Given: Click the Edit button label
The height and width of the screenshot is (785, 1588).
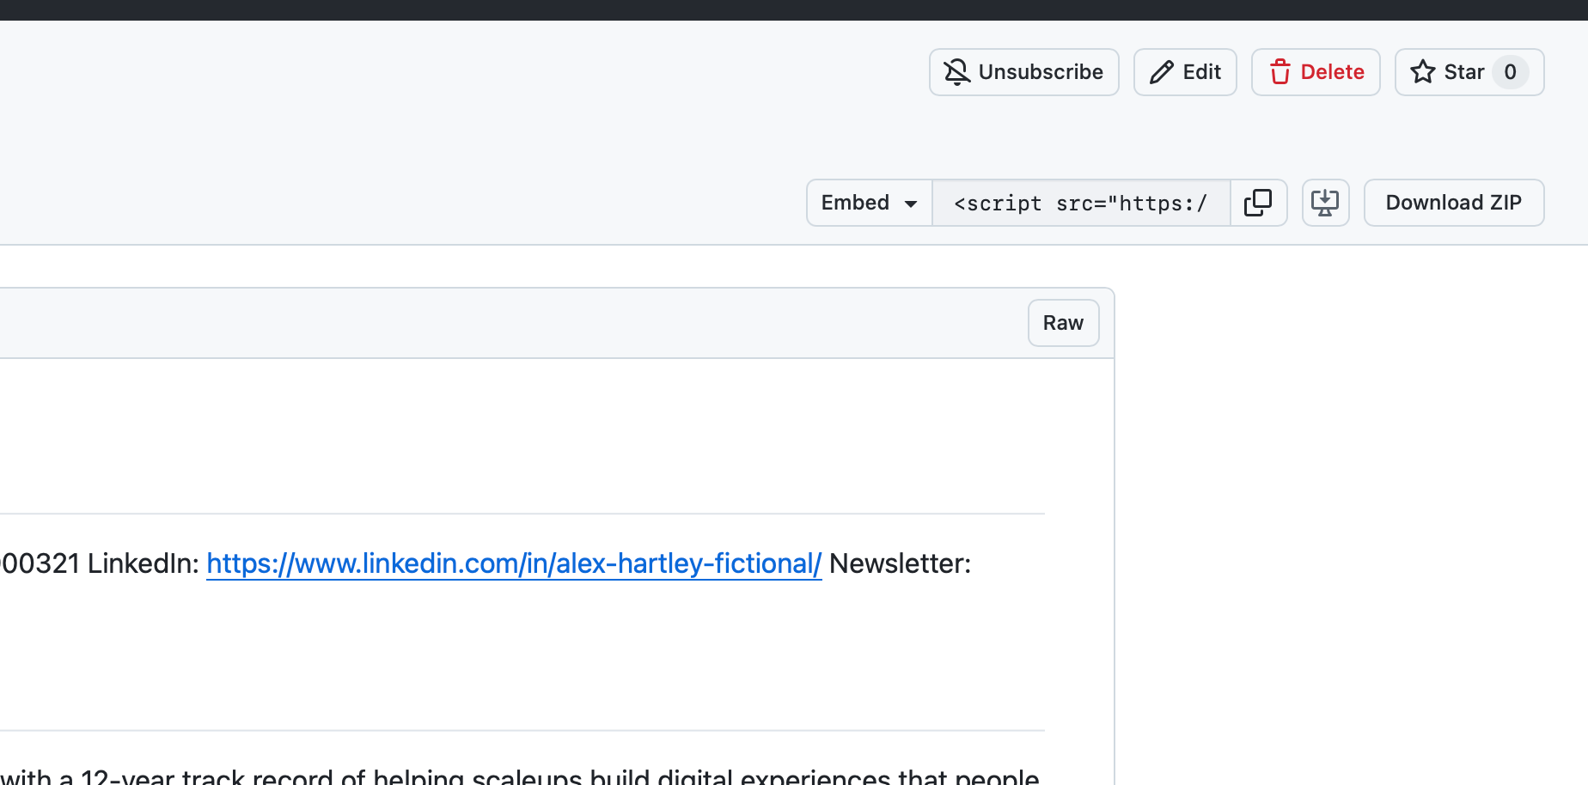Looking at the screenshot, I should (x=1201, y=72).
